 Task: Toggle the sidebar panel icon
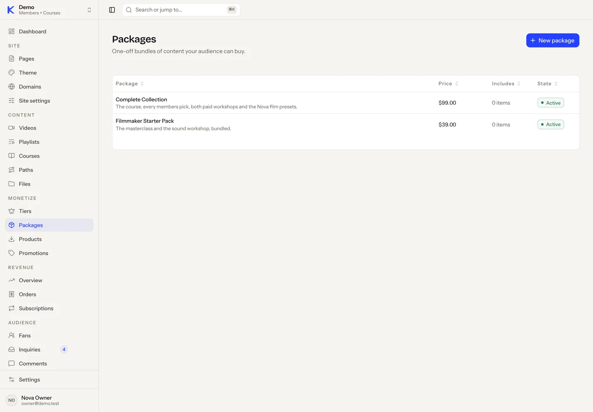pyautogui.click(x=112, y=10)
